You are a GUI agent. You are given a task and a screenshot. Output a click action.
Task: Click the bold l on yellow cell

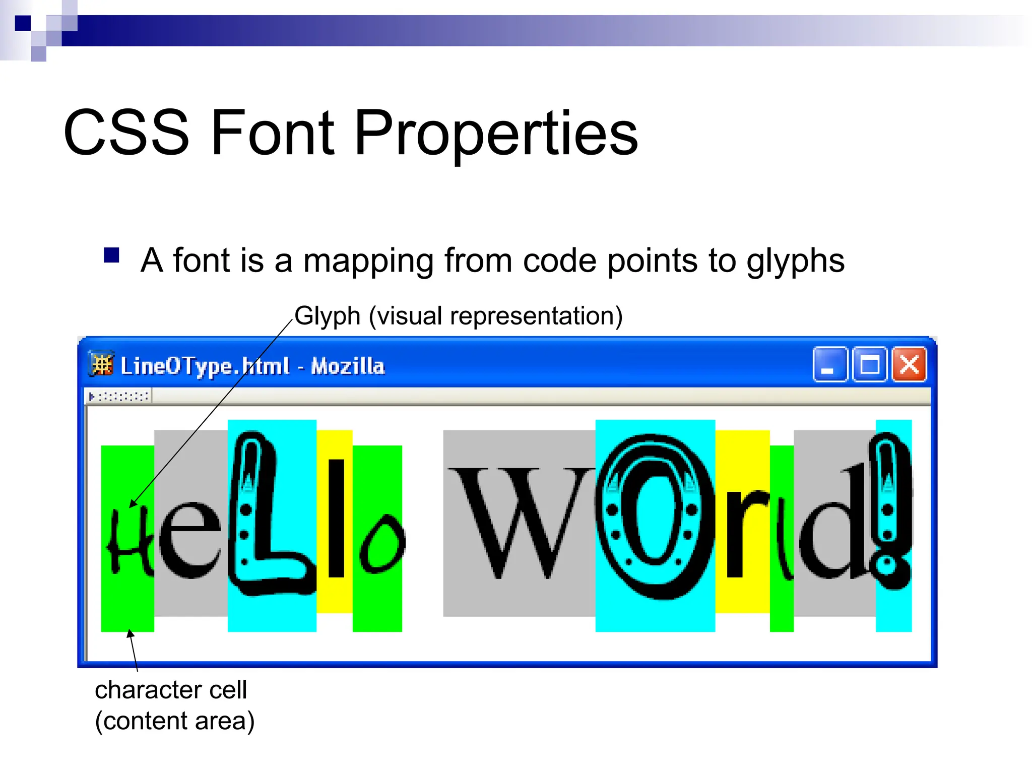coord(336,519)
